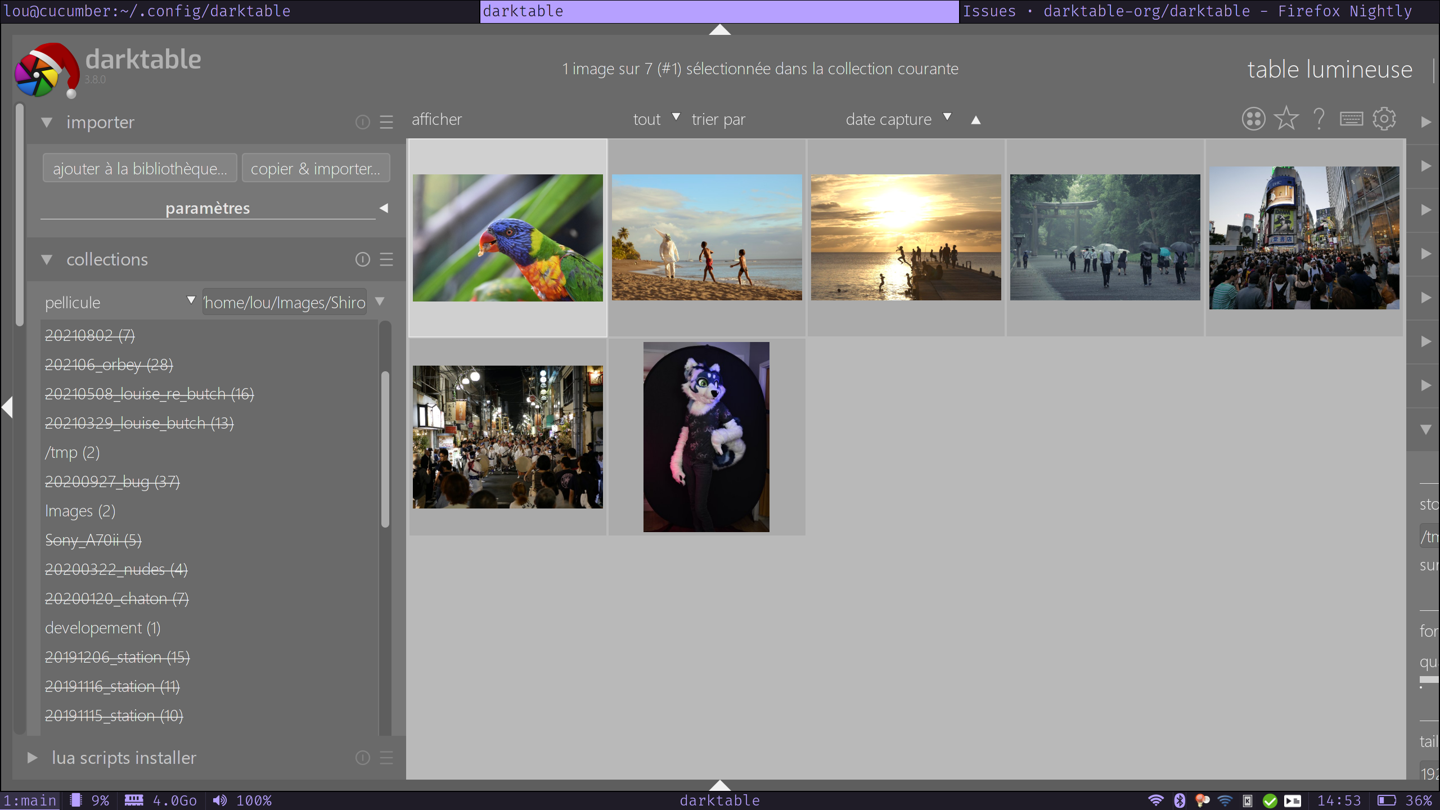Select the fursuit wolf portrait thumbnail
Screen dimensions: 1440x810
[706, 437]
